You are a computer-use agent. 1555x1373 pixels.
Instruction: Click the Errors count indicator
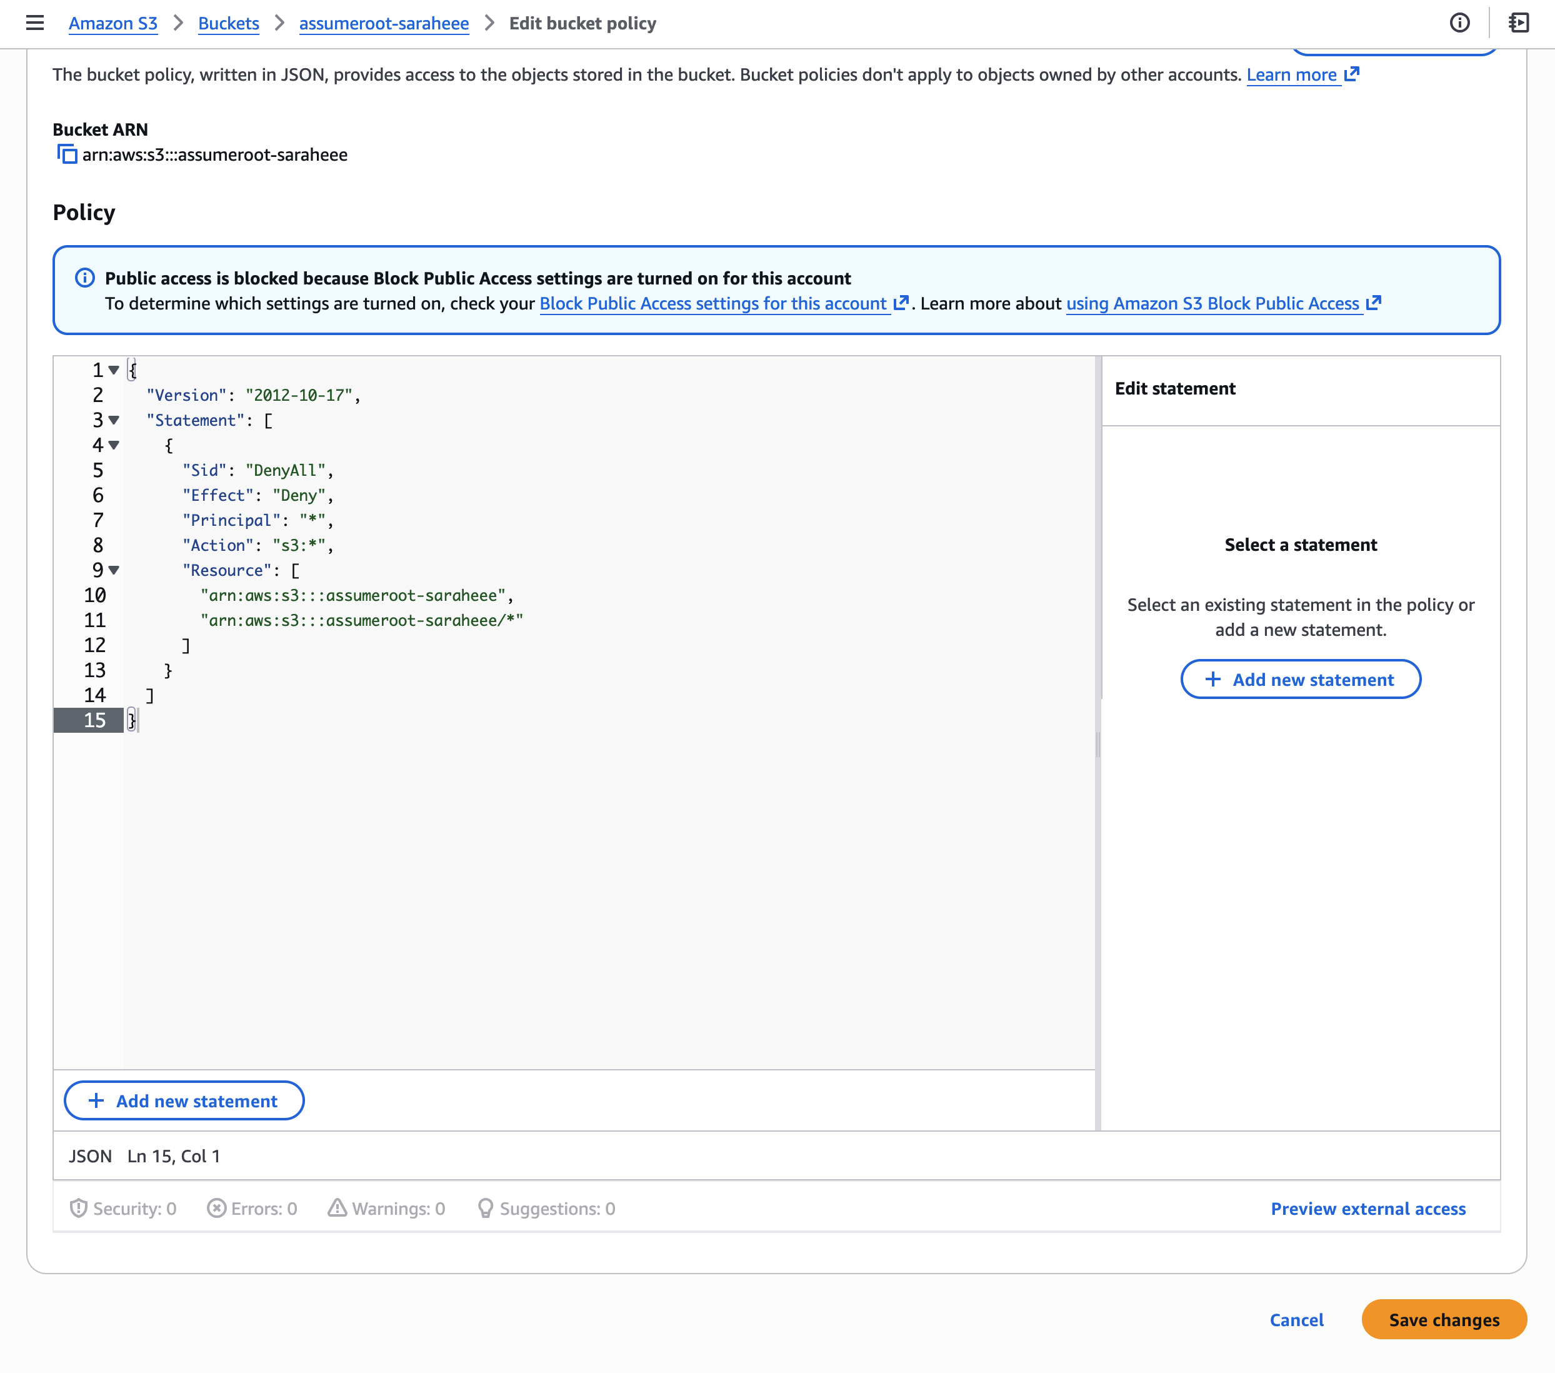tap(252, 1208)
